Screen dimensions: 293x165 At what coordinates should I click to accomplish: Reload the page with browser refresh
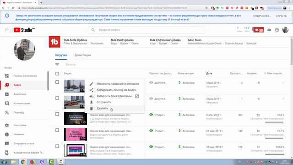click(13, 8)
